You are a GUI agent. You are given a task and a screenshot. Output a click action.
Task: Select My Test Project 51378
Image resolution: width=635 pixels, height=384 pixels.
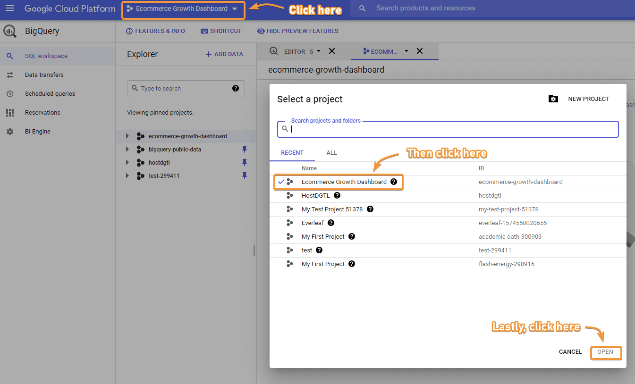pyautogui.click(x=448, y=209)
